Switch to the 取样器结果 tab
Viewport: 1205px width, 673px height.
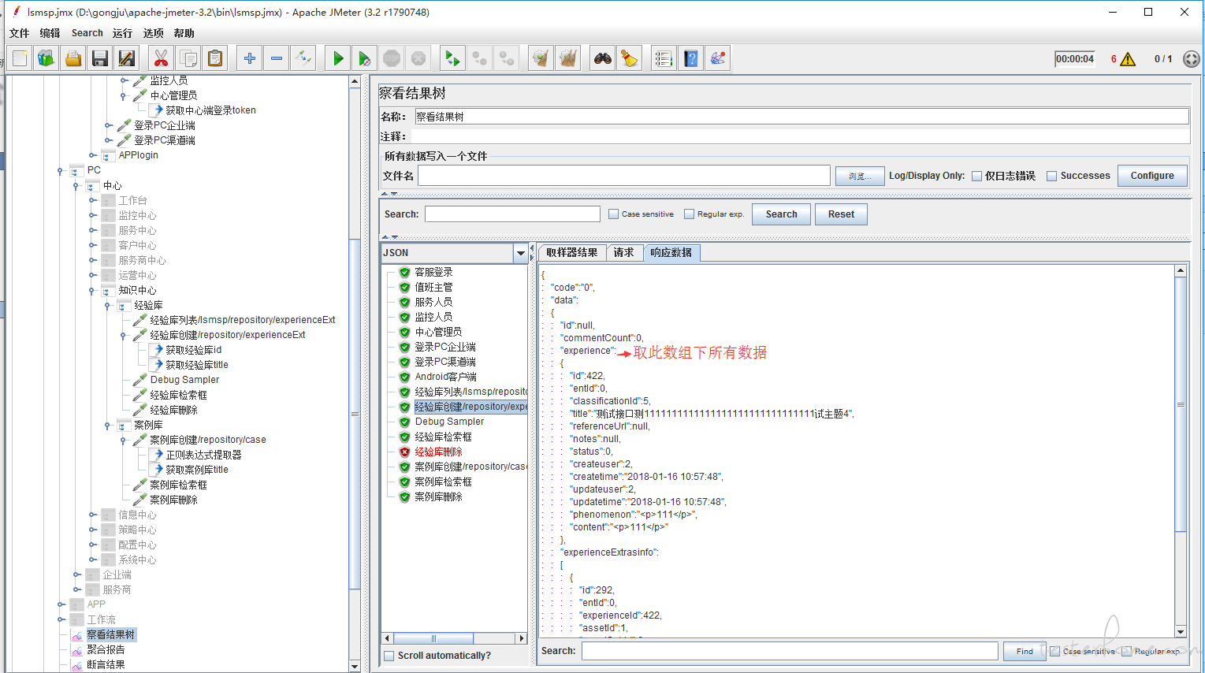coord(572,253)
